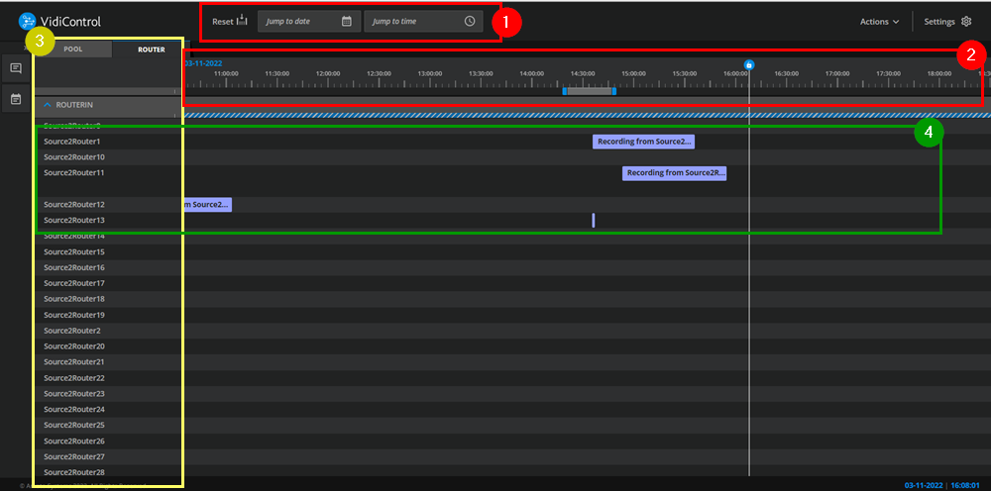Expand the Actions dropdown menu
The width and height of the screenshot is (991, 491).
[x=879, y=21]
